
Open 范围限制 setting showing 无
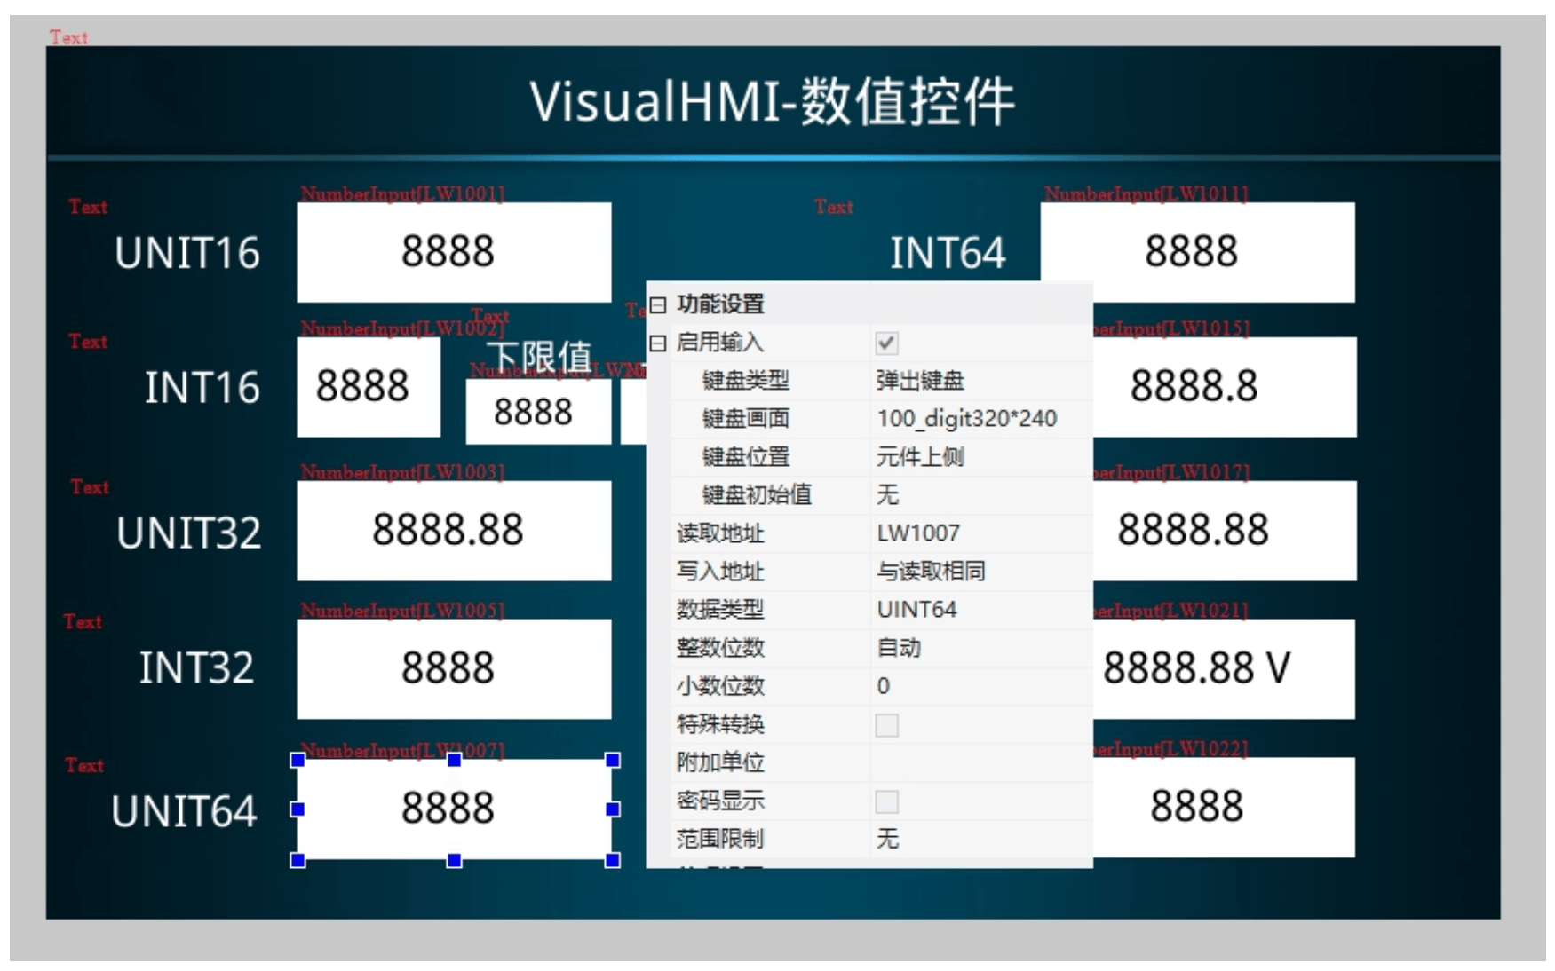click(x=977, y=839)
